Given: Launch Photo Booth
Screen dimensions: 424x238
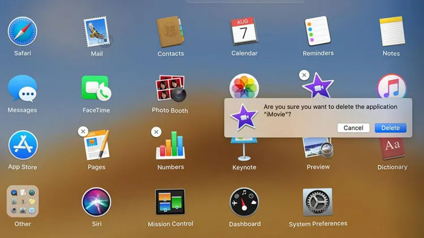Looking at the screenshot, I should [x=170, y=88].
